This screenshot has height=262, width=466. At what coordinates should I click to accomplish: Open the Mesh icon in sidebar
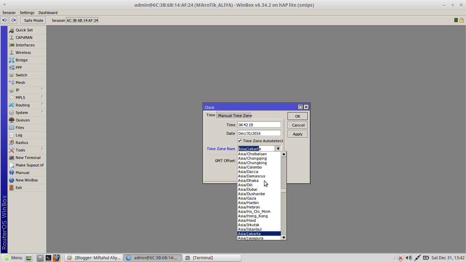point(12,83)
